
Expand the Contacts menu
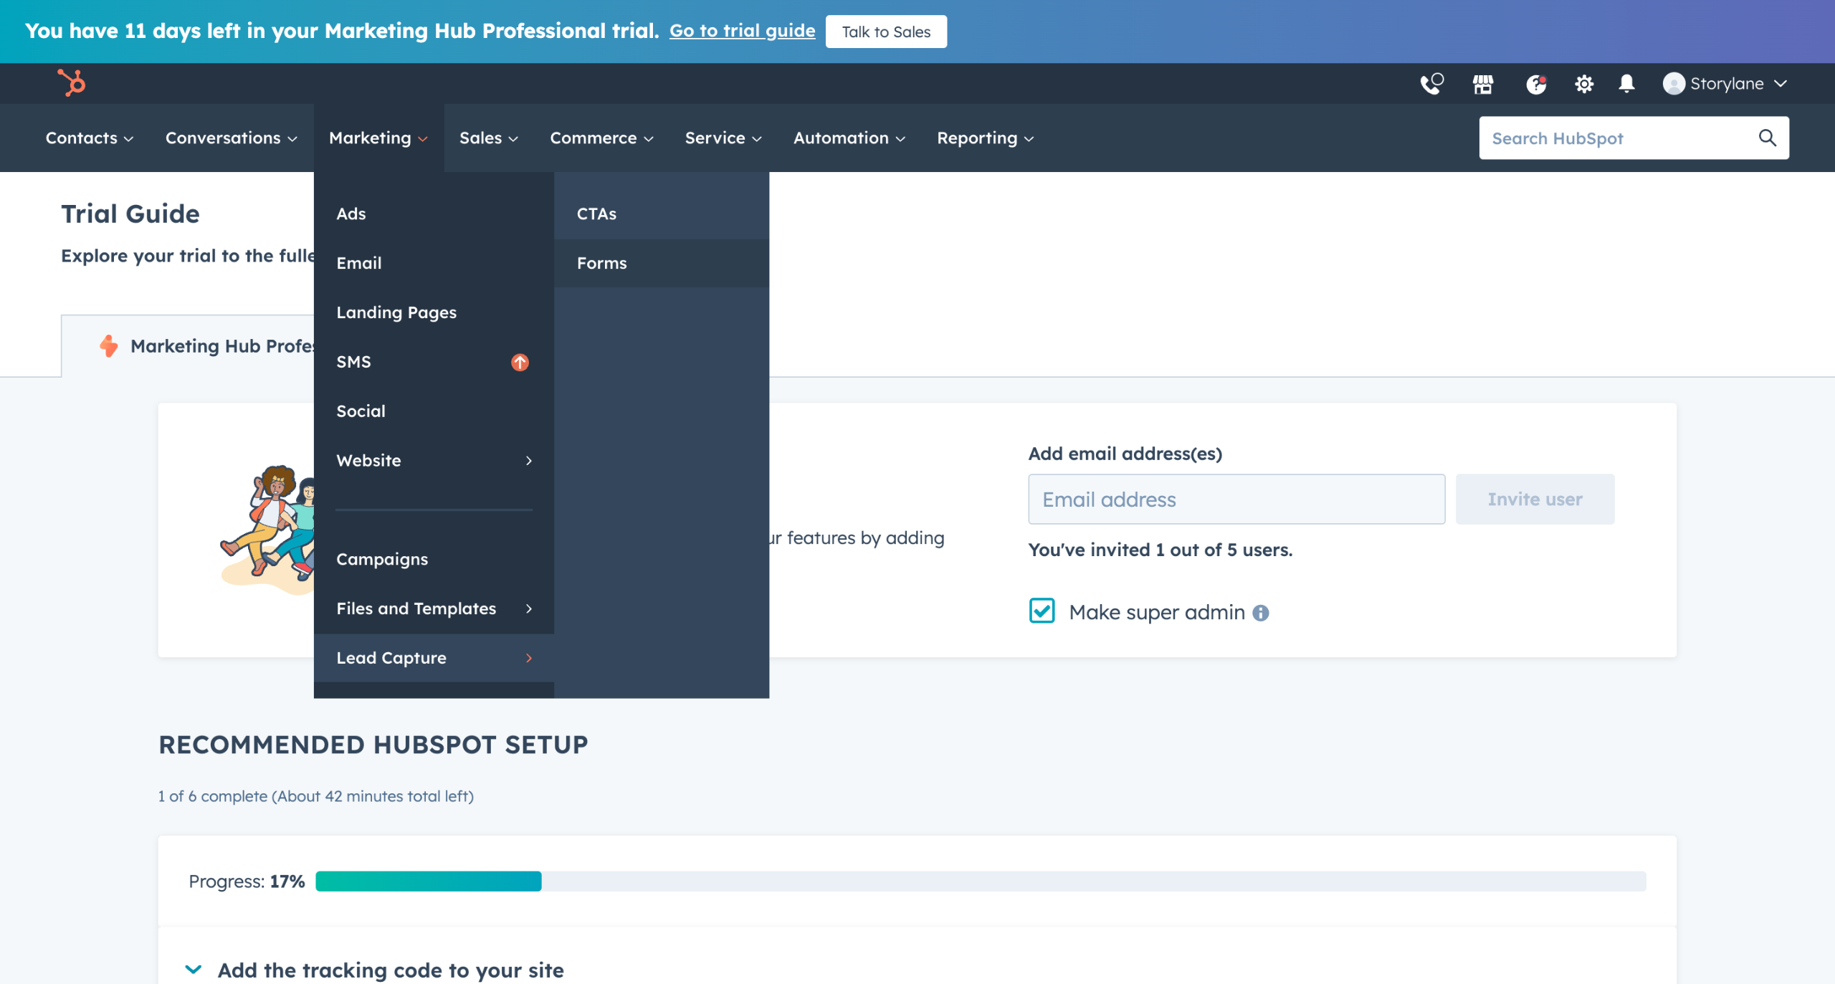coord(89,138)
